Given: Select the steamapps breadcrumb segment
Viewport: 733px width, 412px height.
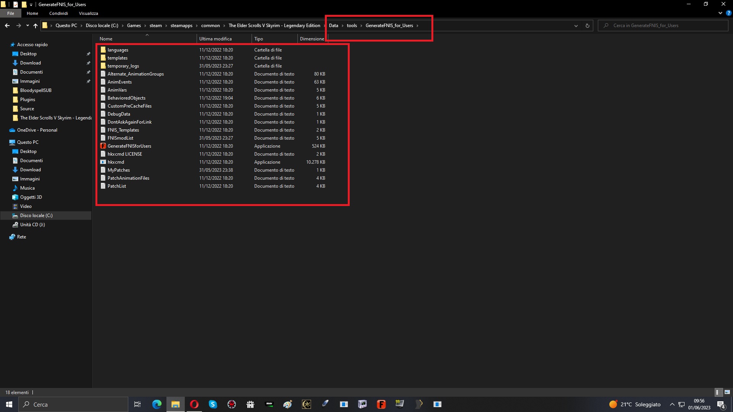Looking at the screenshot, I should coord(181,26).
